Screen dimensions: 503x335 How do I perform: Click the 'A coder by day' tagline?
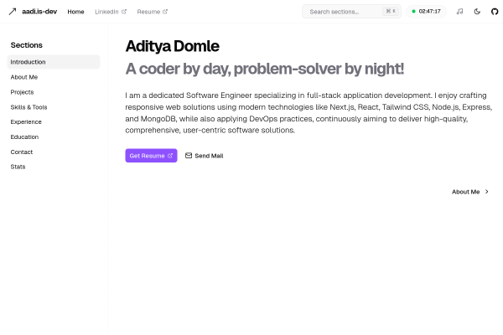[x=265, y=69]
